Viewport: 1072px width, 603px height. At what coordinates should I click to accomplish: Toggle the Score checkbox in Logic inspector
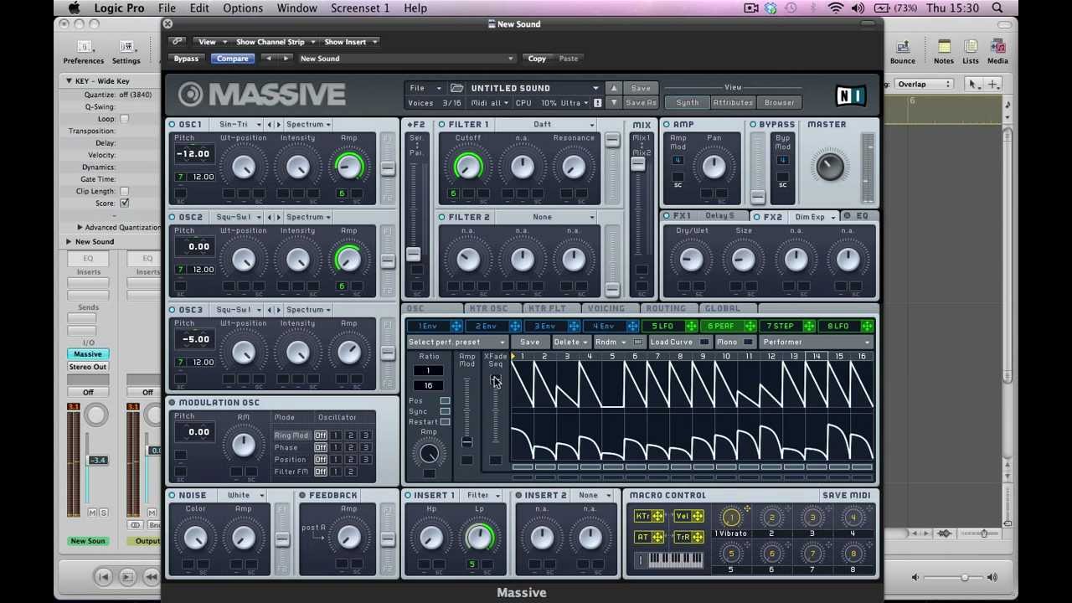[x=124, y=204]
